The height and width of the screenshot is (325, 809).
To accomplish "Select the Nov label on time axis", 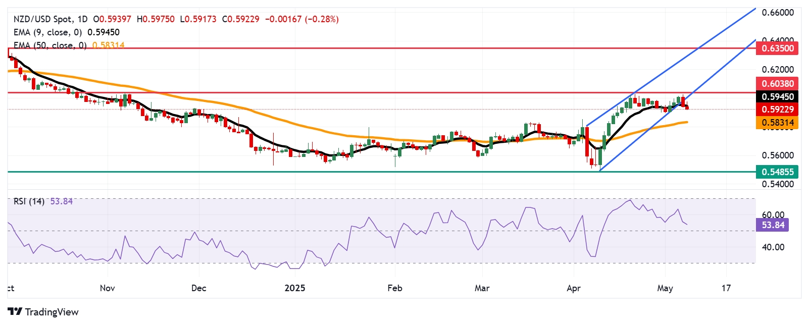I will [x=107, y=288].
